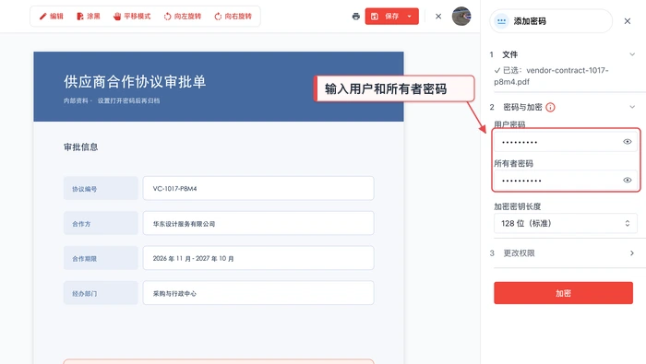Image resolution: width=646 pixels, height=364 pixels.
Task: Click the 所有者密码 label
Action: click(513, 163)
